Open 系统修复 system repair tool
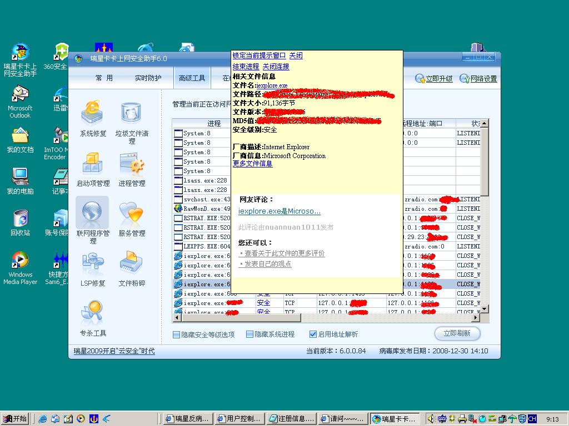The width and height of the screenshot is (569, 426). click(x=93, y=118)
